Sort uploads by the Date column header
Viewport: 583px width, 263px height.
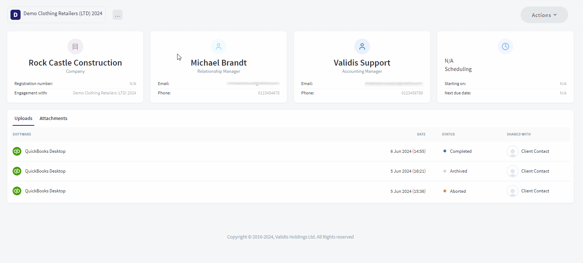[x=421, y=134]
